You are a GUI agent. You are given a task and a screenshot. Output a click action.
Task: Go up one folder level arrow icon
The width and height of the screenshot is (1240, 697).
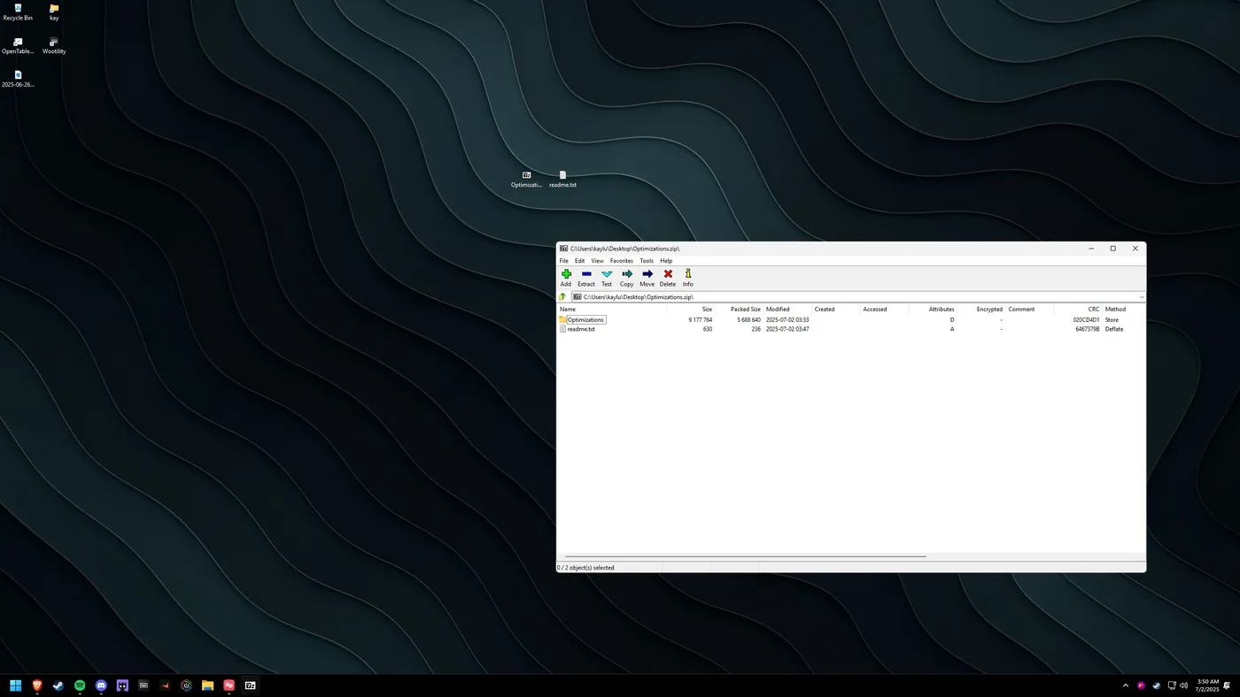coord(562,297)
